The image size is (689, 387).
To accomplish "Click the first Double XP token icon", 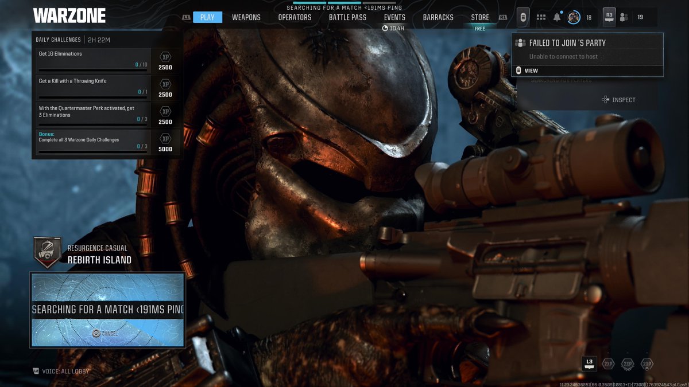I will [607, 363].
